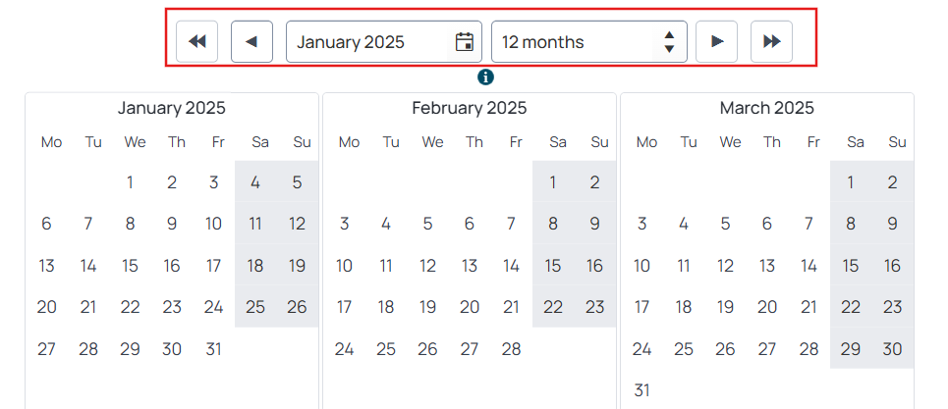This screenshot has width=948, height=409.
Task: Select Saturday March 29
Action: (x=851, y=348)
